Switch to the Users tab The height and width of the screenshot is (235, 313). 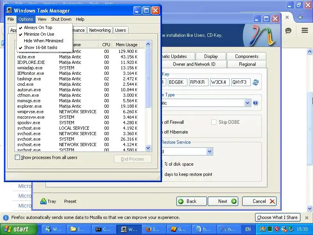coord(121,30)
